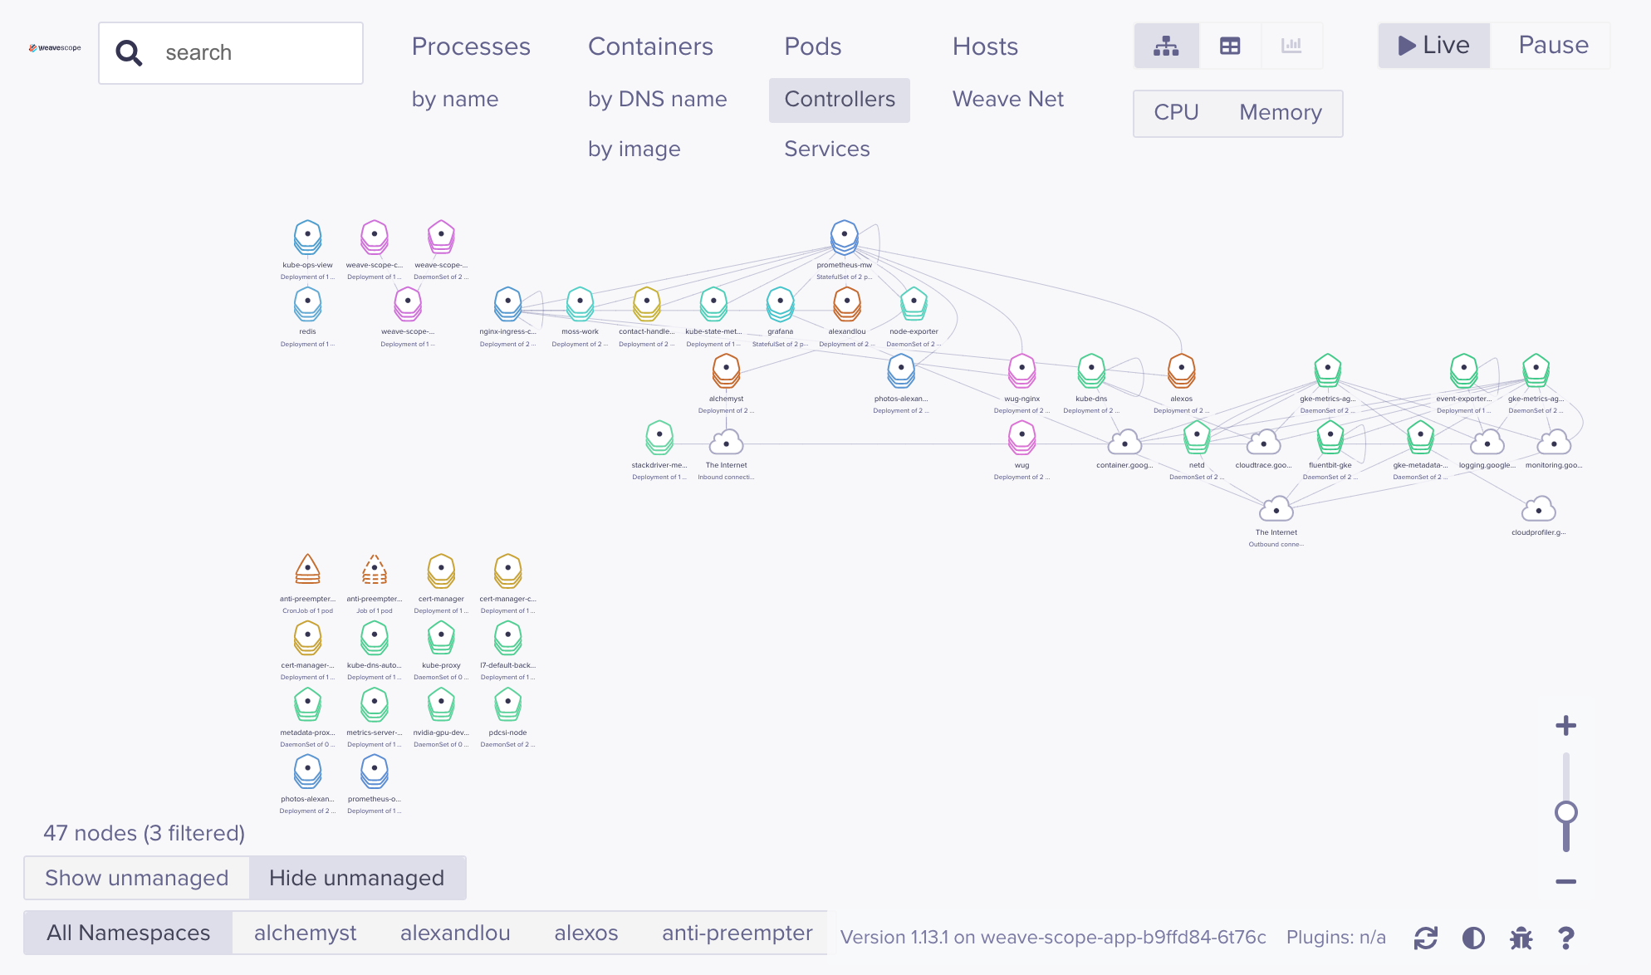
Task: Pause the live updates
Action: click(x=1553, y=45)
